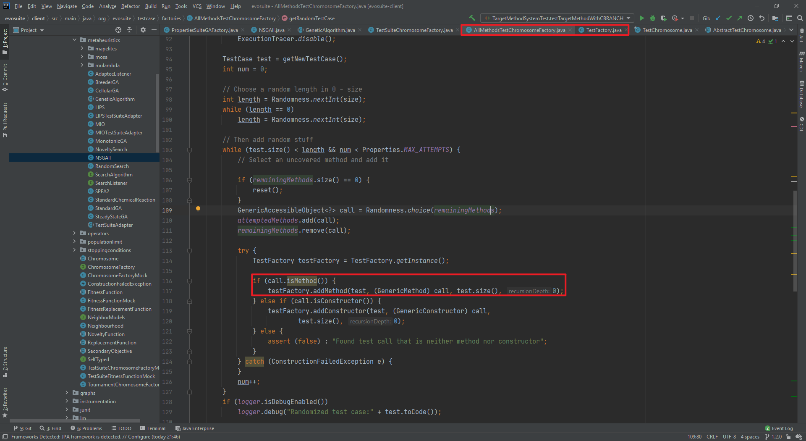Toggle the Terminal tool window

coord(153,428)
